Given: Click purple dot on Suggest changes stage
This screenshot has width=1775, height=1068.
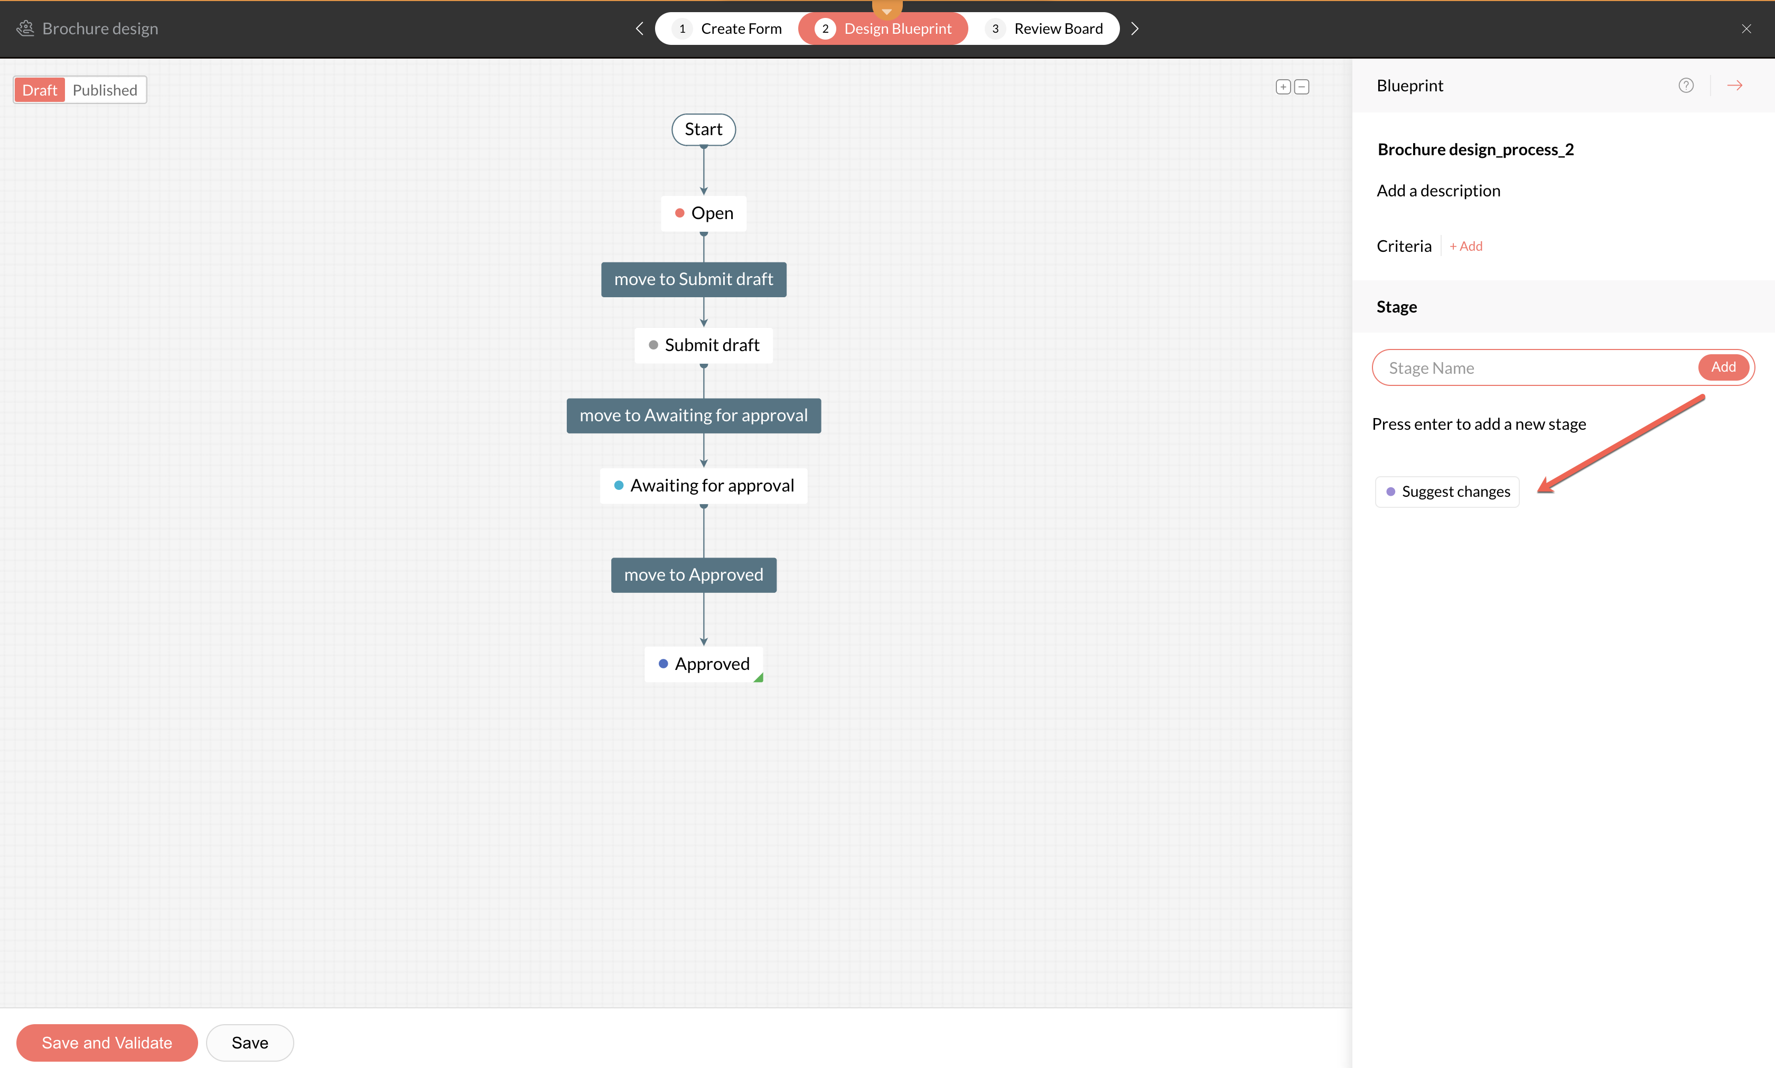Looking at the screenshot, I should click(x=1390, y=492).
